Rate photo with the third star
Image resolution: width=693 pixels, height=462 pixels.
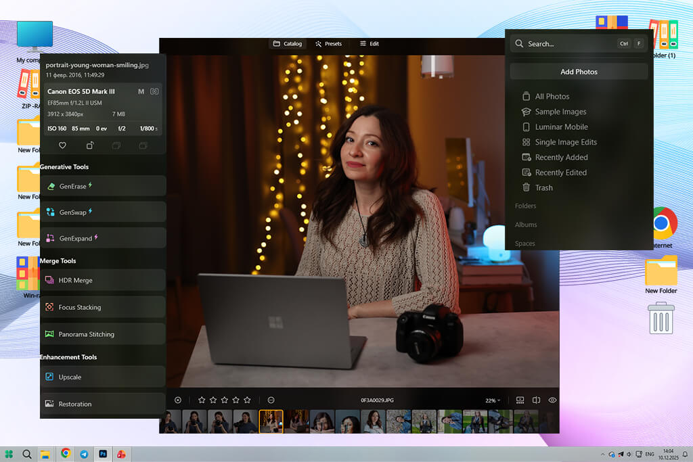tap(225, 400)
